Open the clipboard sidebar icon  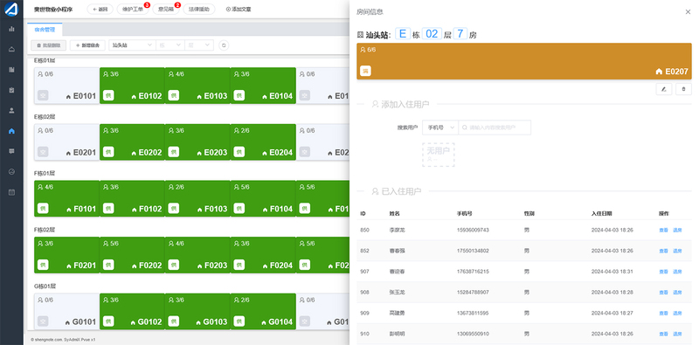coord(11,90)
